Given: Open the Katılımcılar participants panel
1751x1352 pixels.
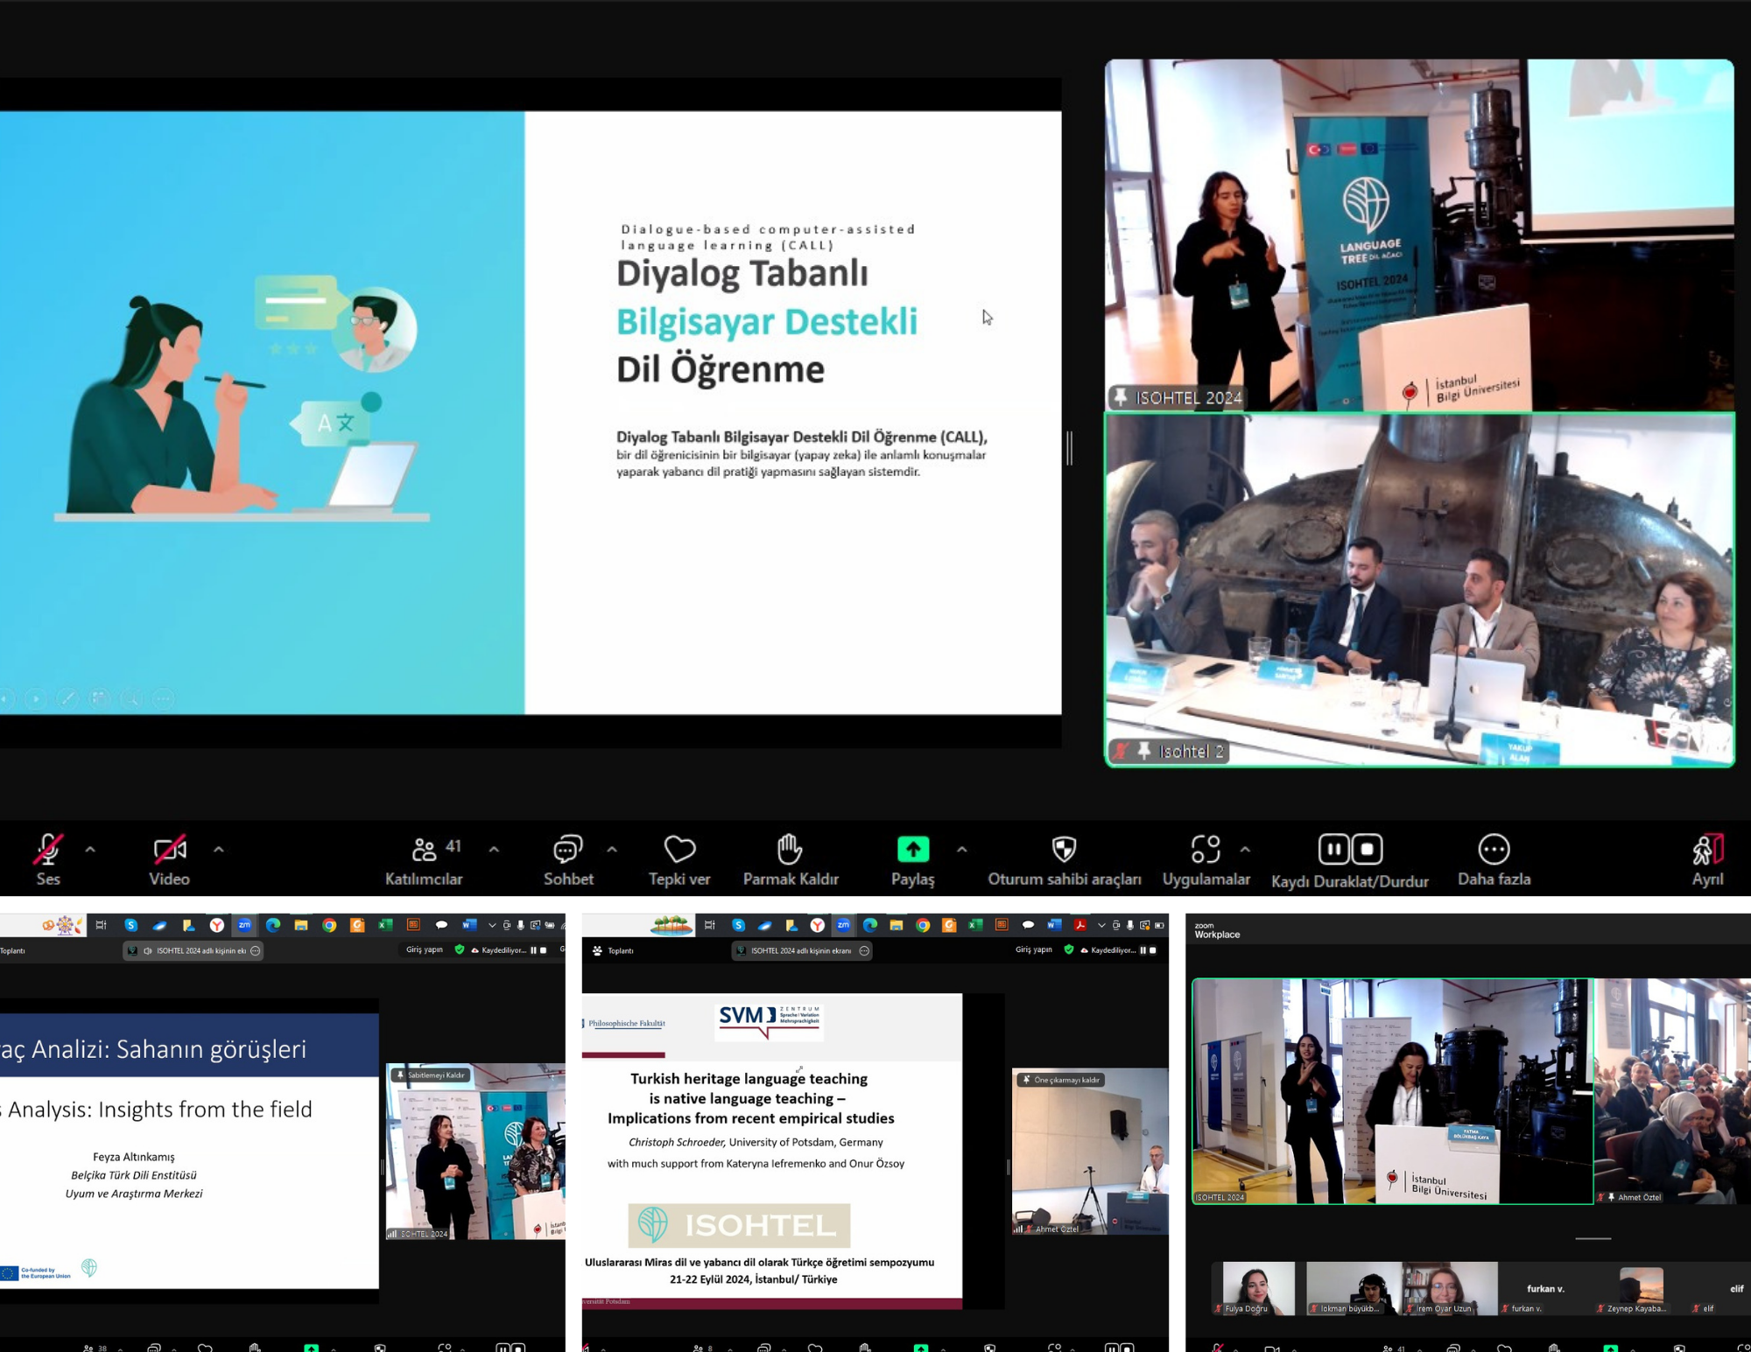Looking at the screenshot, I should (425, 850).
